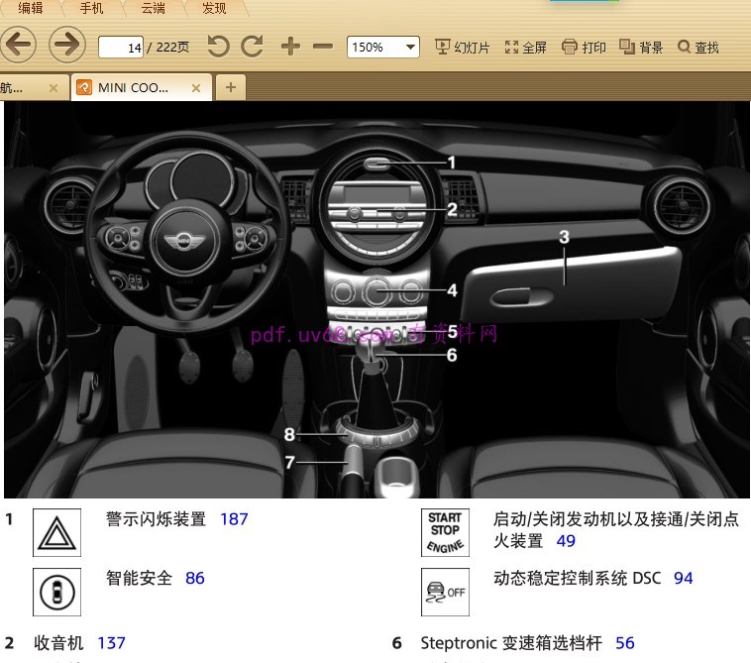Click the text Steptronic 变速箱选档杆

(x=511, y=643)
